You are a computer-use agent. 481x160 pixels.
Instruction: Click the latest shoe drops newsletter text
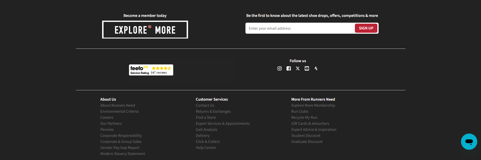coord(312,16)
